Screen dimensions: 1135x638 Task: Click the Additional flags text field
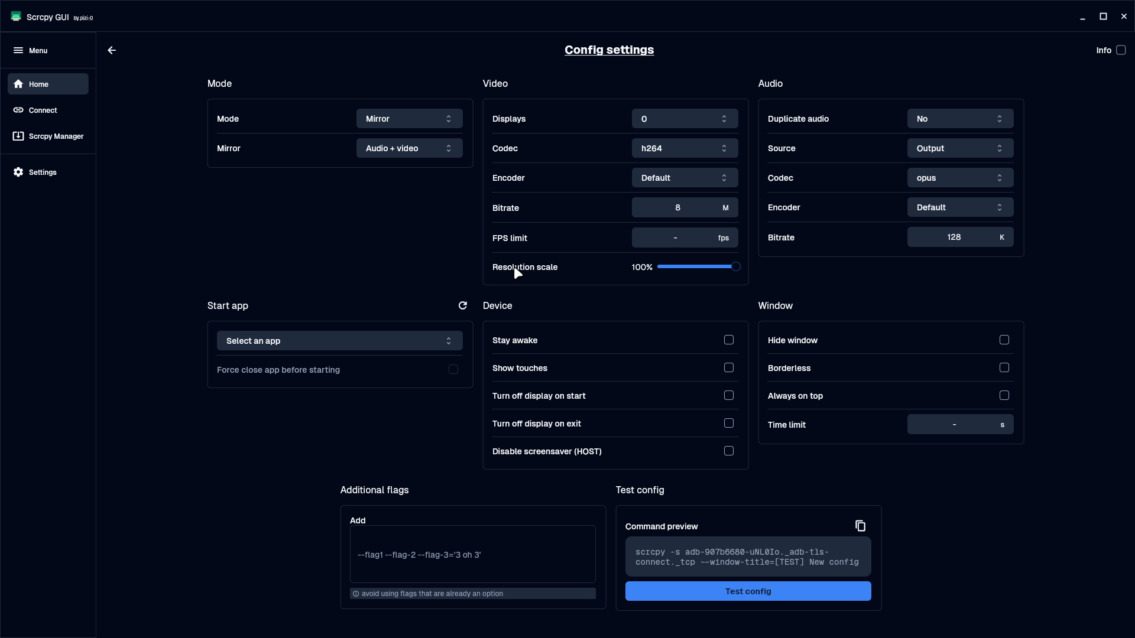tap(472, 554)
